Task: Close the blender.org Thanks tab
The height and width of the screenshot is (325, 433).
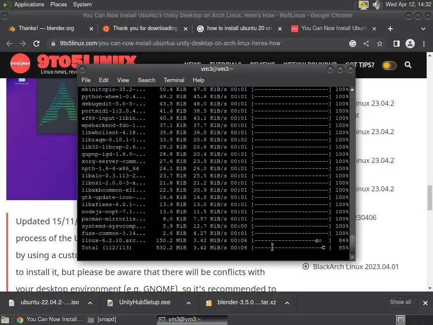Action: pyautogui.click(x=91, y=29)
